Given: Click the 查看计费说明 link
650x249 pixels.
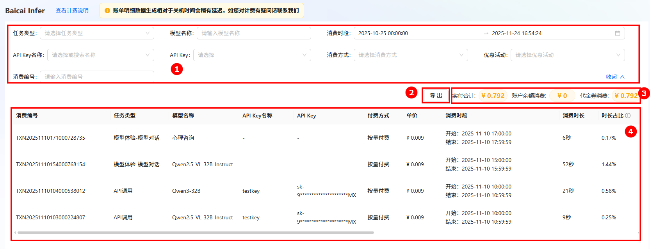Looking at the screenshot, I should pyautogui.click(x=72, y=11).
